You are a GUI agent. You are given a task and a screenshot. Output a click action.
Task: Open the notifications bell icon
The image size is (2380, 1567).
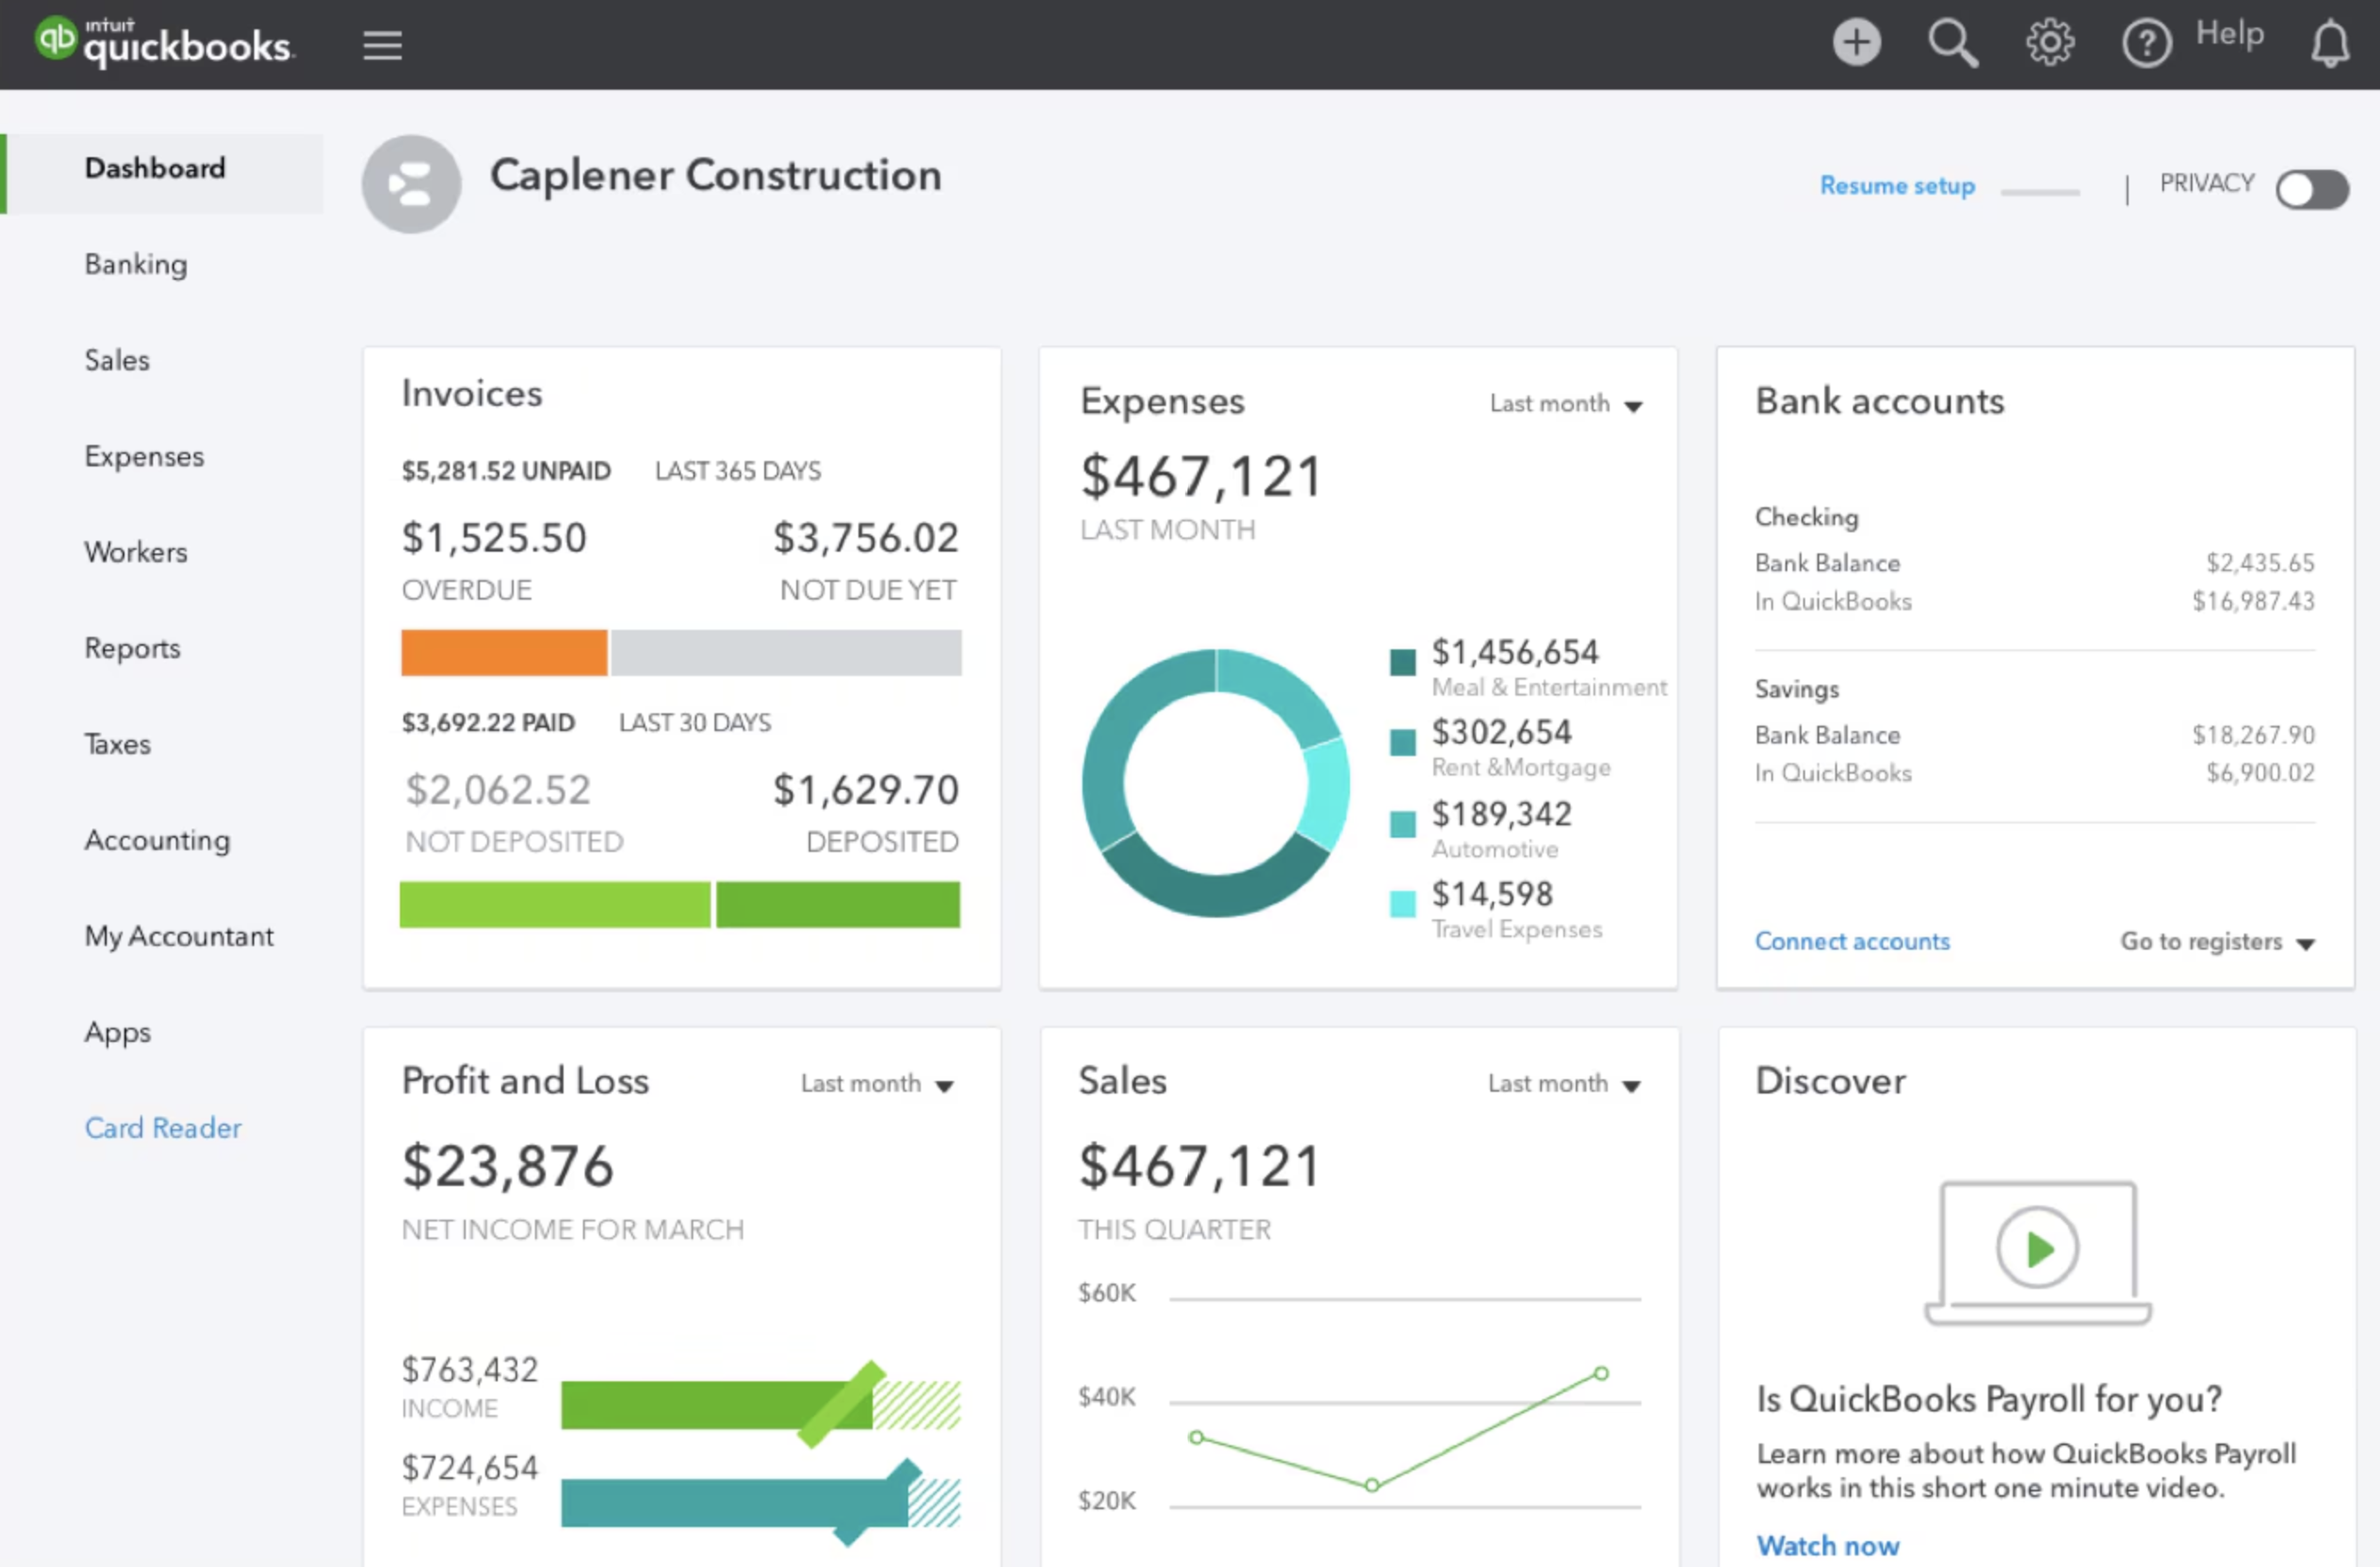point(2330,43)
